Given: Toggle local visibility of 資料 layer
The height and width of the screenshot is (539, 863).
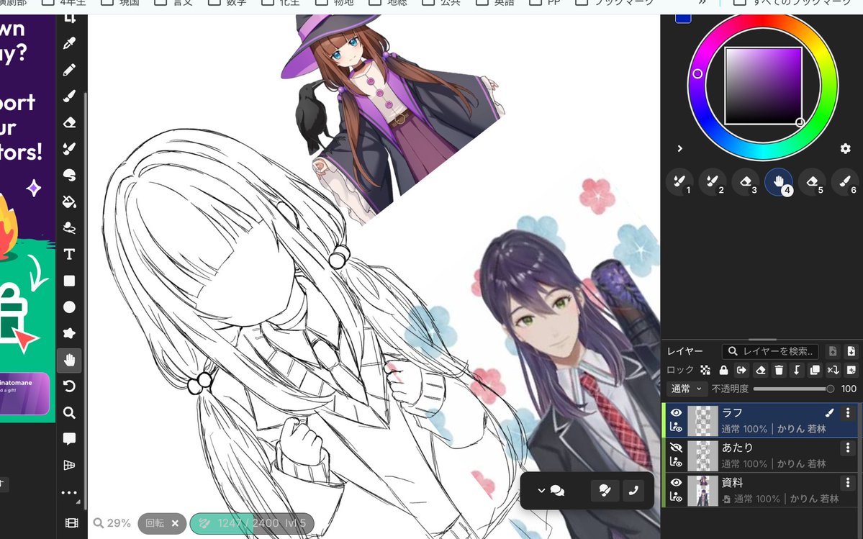Looking at the screenshot, I should [676, 498].
